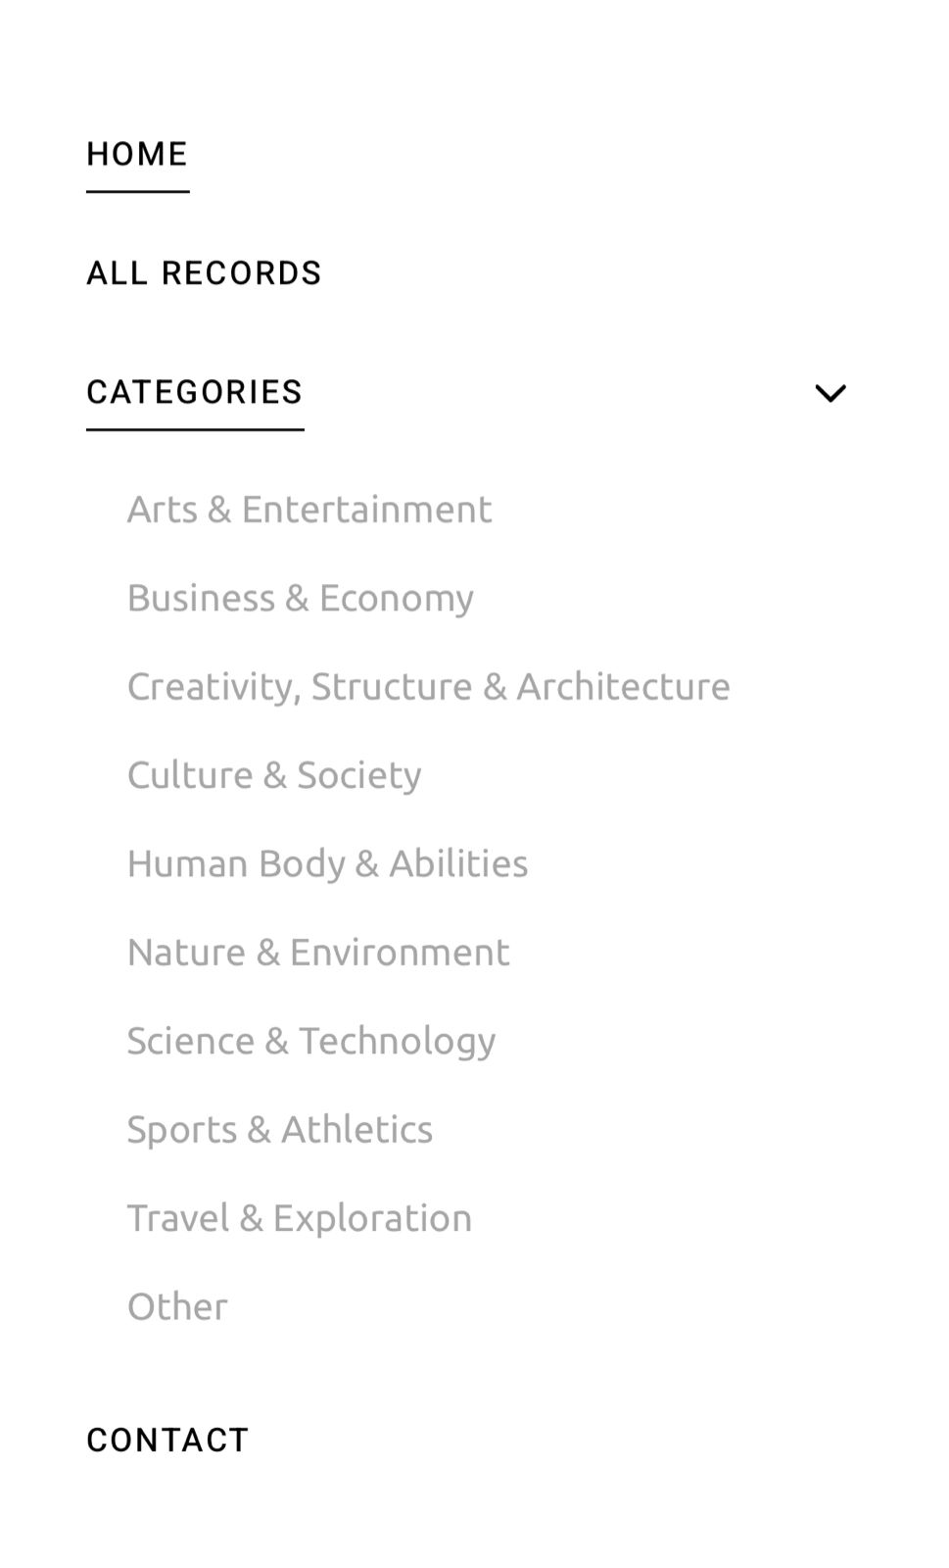Screen dimensions: 949x1568
Task: Go to Sports & Athletics category
Action: [280, 1129]
